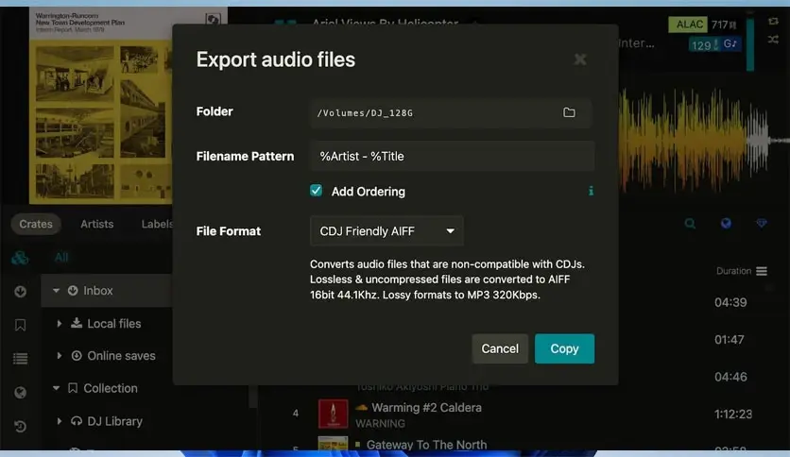The width and height of the screenshot is (790, 457).
Task: Open the history icon in left sidebar
Action: (x=20, y=426)
